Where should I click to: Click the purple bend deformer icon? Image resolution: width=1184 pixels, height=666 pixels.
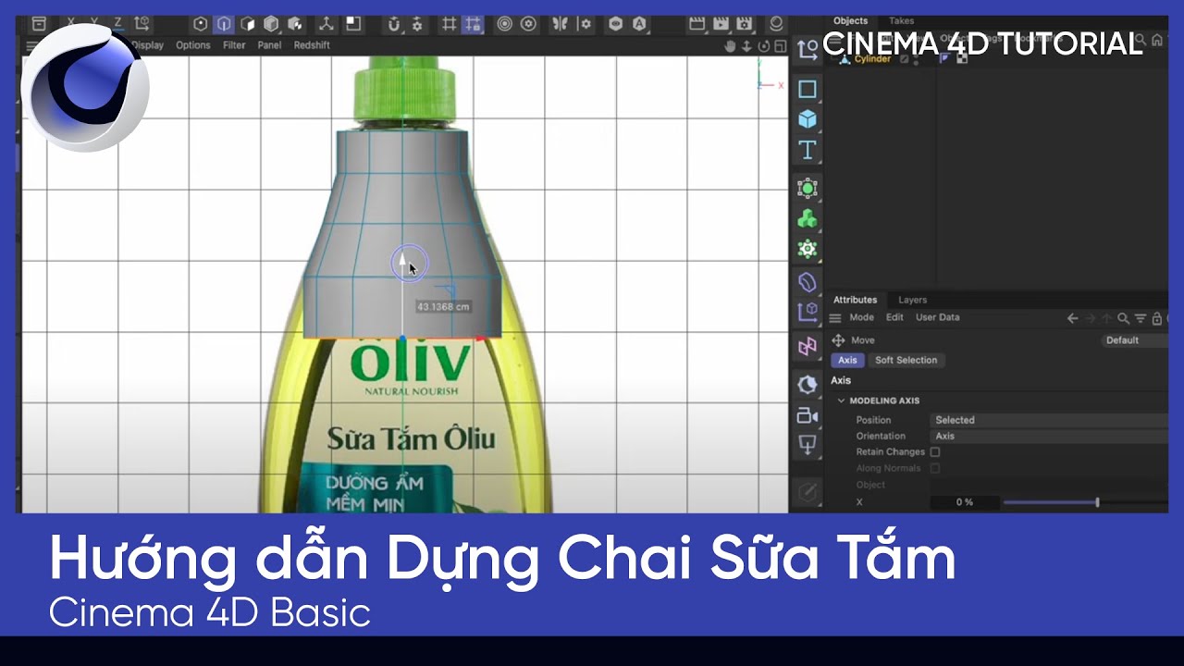(808, 281)
